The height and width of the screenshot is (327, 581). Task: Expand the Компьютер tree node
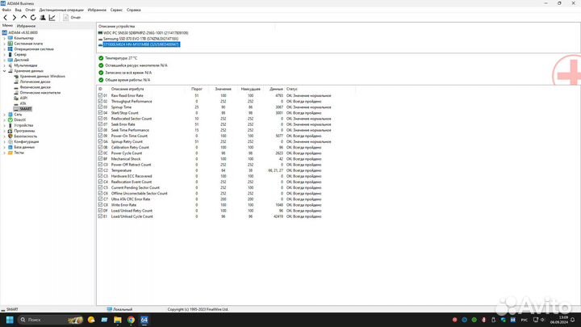4,38
